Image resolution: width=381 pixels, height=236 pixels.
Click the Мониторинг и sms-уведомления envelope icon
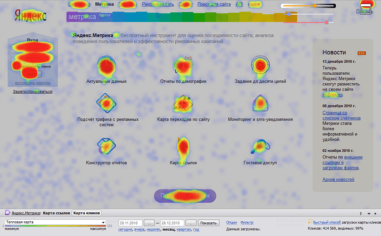260,103
